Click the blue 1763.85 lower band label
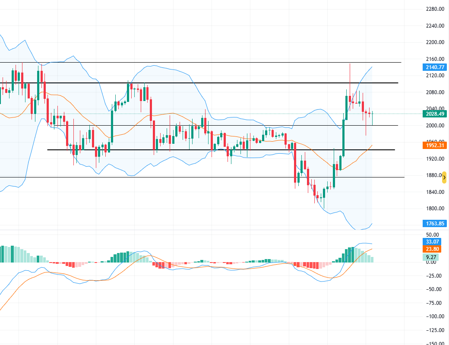 435,223
